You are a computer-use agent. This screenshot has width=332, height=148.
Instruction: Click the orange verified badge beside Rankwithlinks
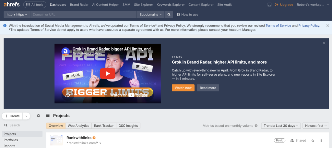pyautogui.click(x=94, y=138)
